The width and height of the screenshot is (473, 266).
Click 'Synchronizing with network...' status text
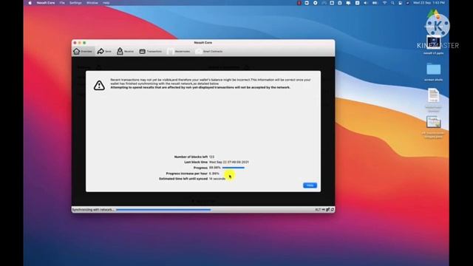pos(93,210)
